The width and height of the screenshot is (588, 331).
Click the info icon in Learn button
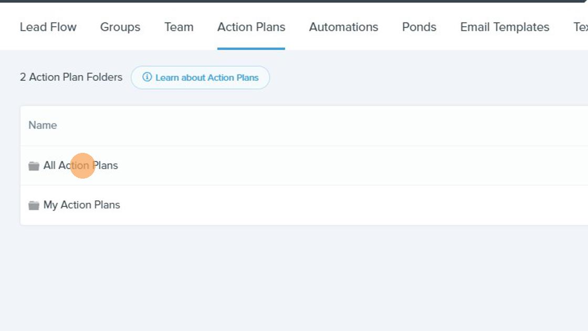click(x=147, y=77)
